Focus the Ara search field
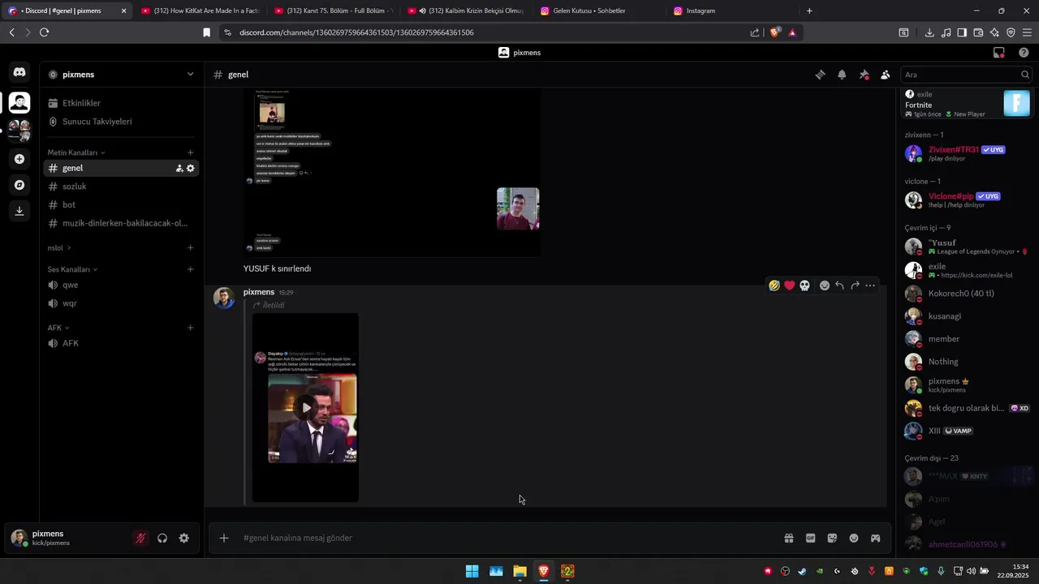This screenshot has height=584, width=1039. [966, 75]
